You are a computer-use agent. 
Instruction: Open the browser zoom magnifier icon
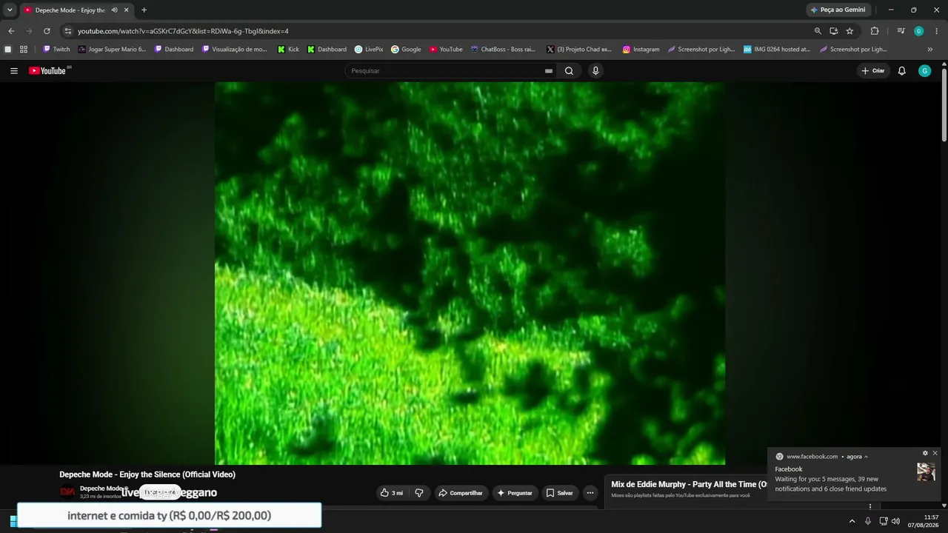[x=818, y=31]
